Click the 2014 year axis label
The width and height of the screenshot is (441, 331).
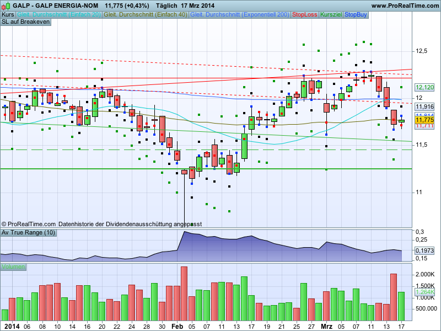coord(12,327)
